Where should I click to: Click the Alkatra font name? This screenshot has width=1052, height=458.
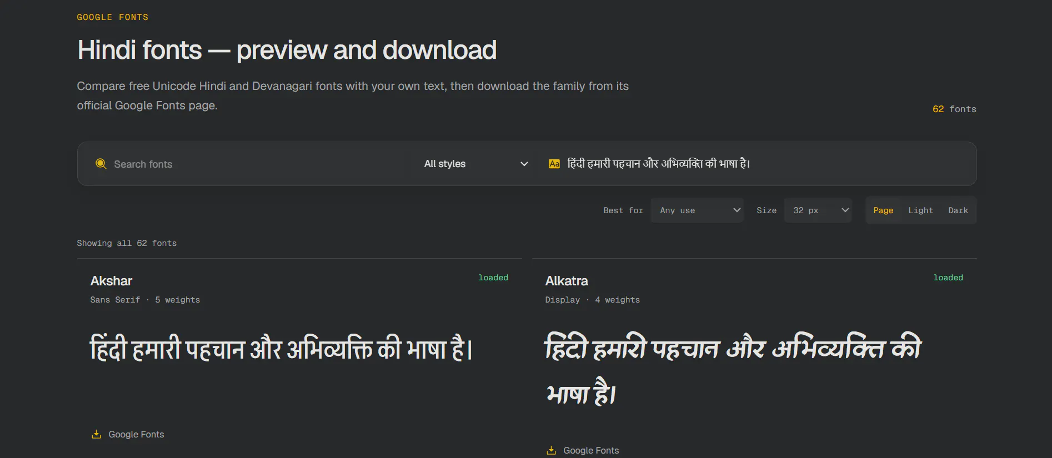click(x=567, y=281)
